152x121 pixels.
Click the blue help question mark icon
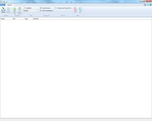click(150, 5)
